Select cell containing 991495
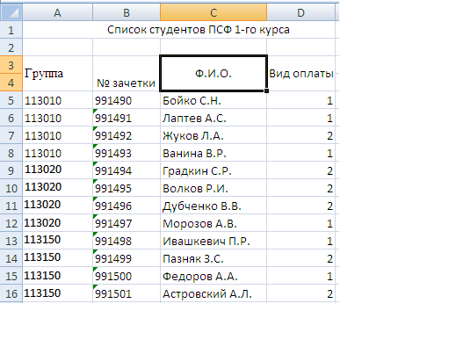The width and height of the screenshot is (456, 347). [127, 188]
